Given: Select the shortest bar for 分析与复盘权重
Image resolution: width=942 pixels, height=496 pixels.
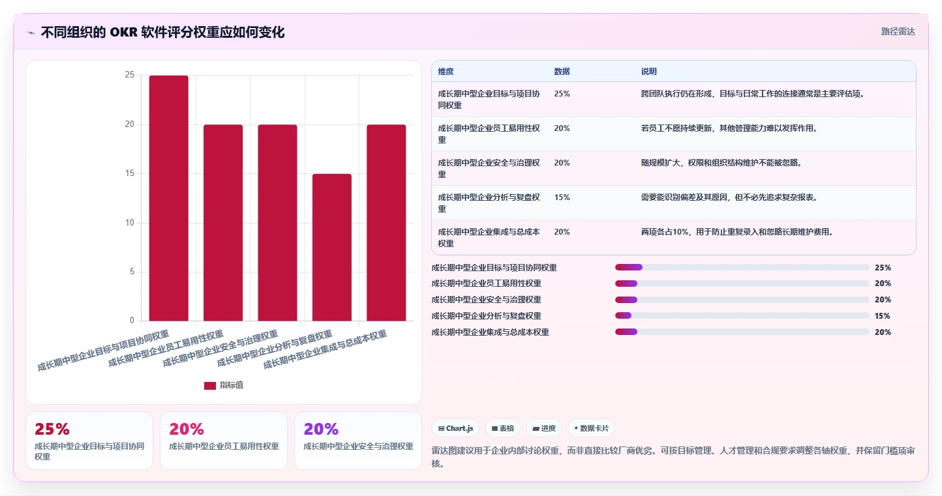Looking at the screenshot, I should point(332,247).
